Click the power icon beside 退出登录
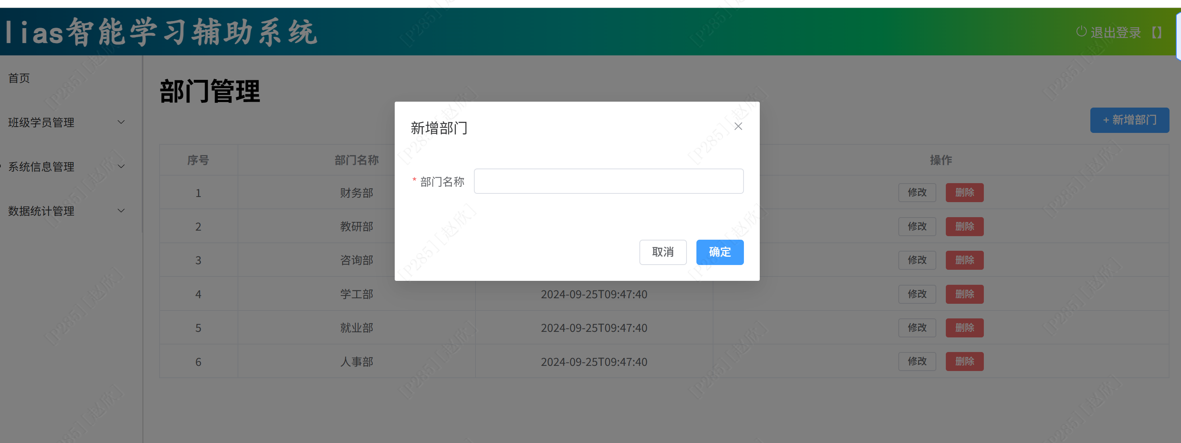Screen dimensions: 1181x443 click(1081, 32)
